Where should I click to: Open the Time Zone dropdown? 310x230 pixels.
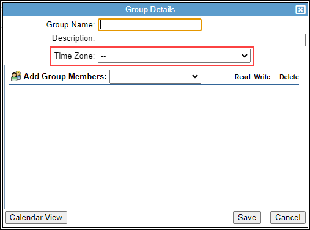(174, 56)
